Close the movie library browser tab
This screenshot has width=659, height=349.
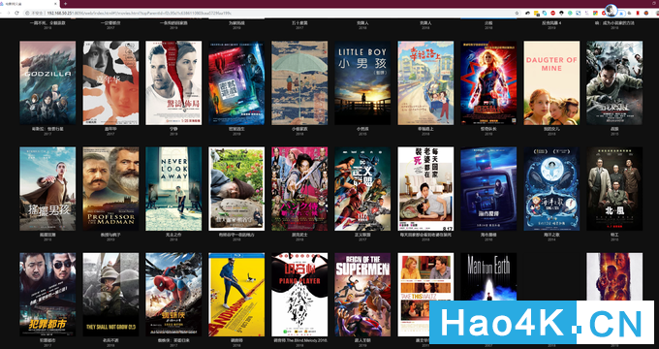pyautogui.click(x=55, y=4)
